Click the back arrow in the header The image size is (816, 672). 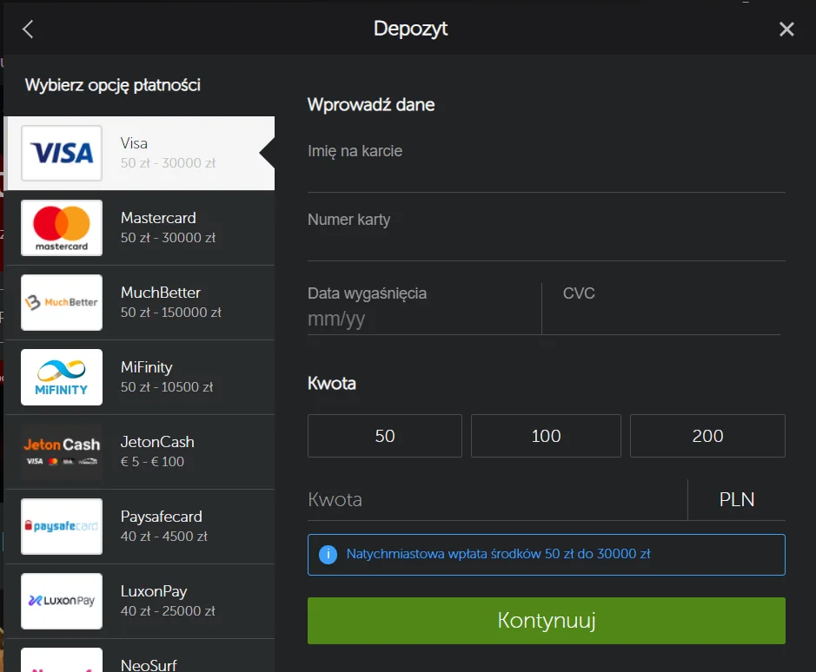(26, 29)
